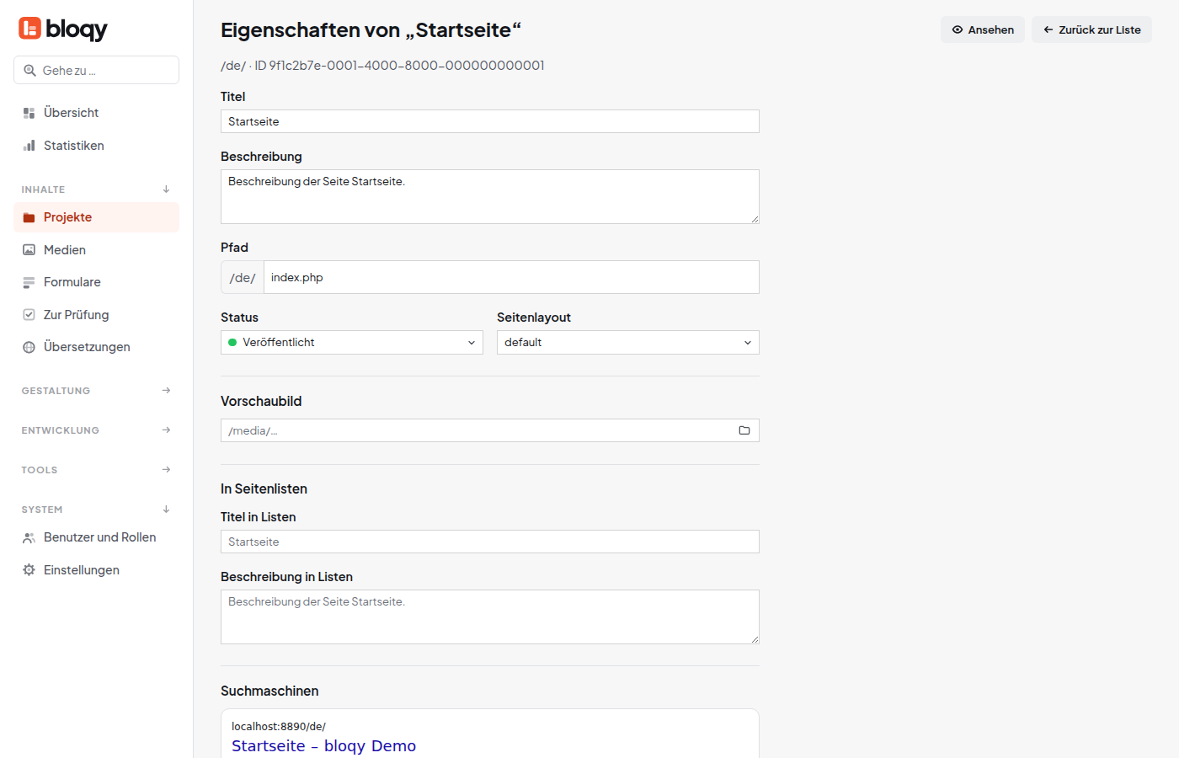Click the Medien image icon
The height and width of the screenshot is (758, 1179).
pos(29,250)
